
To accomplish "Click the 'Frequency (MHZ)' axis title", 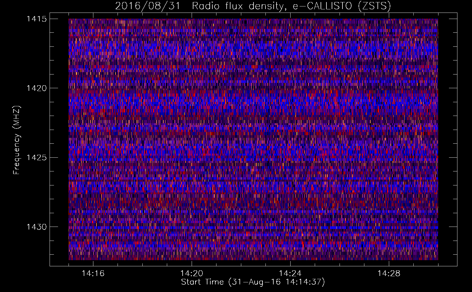I will pyautogui.click(x=17, y=140).
